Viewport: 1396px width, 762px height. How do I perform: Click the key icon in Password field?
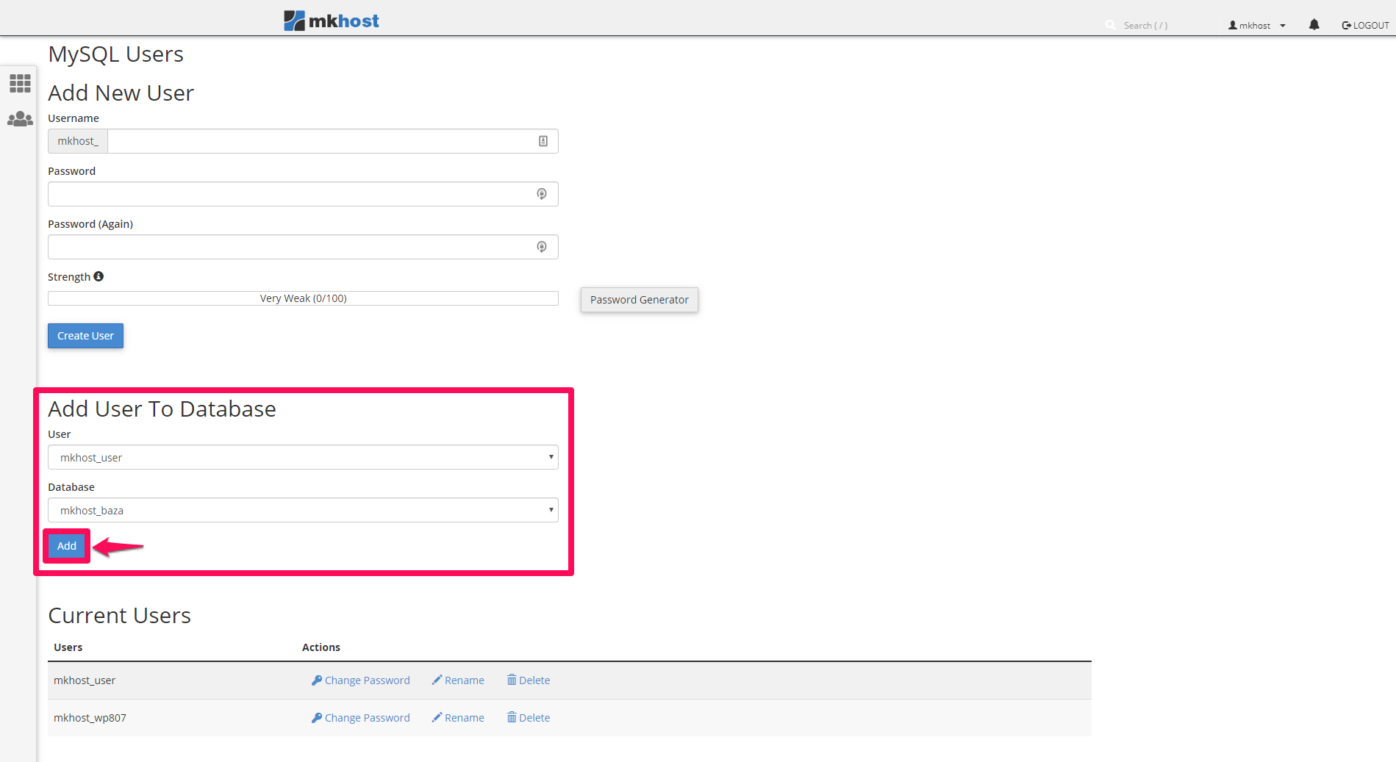(x=542, y=194)
